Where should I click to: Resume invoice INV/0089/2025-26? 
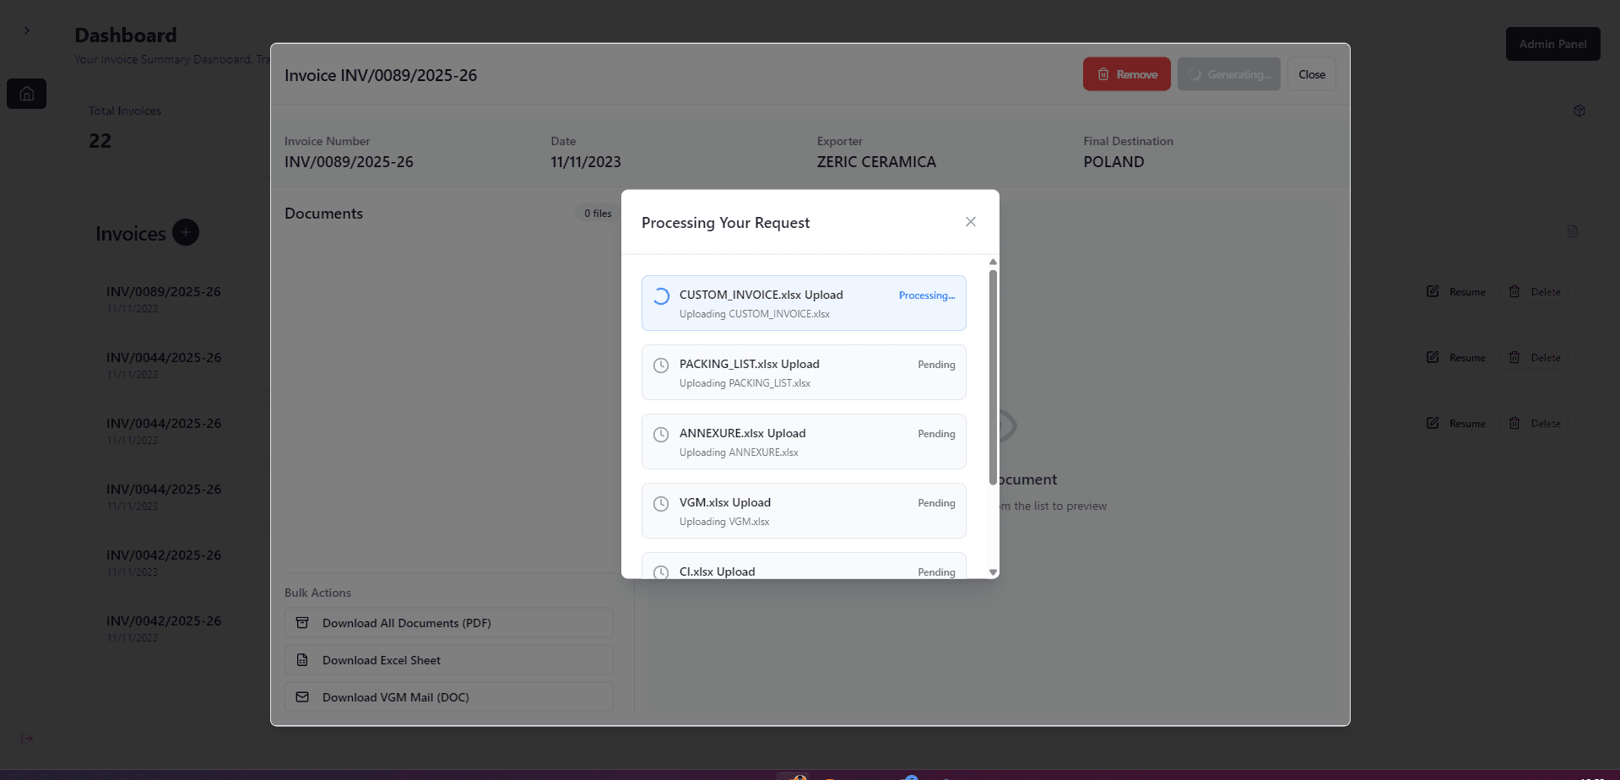click(x=1456, y=291)
